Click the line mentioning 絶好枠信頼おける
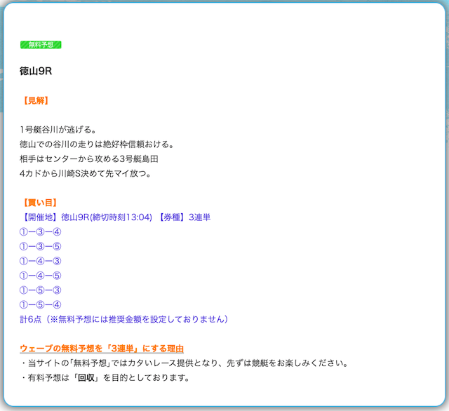The image size is (449, 411). [x=97, y=144]
